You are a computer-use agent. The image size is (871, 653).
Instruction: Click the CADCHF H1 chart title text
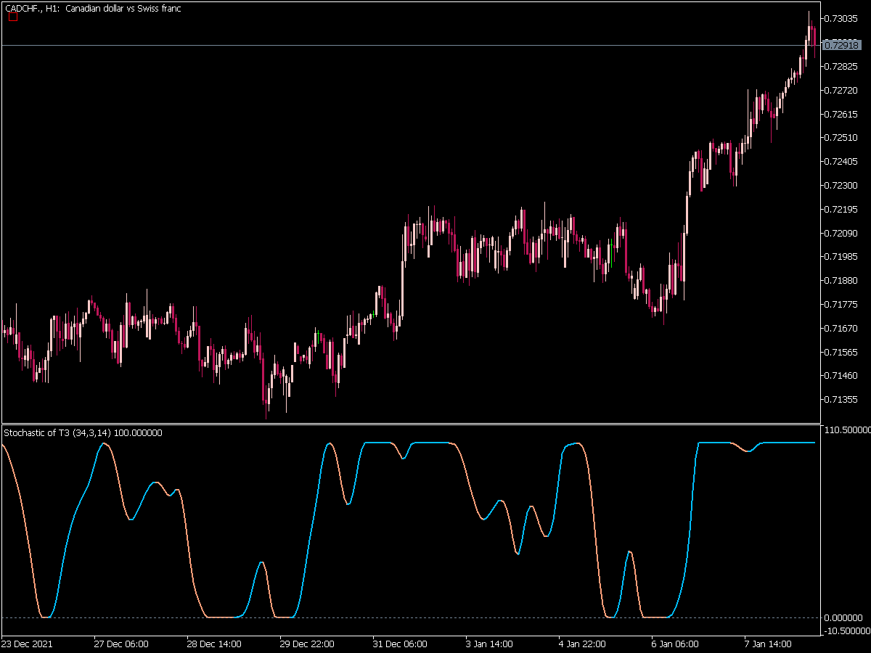point(93,8)
